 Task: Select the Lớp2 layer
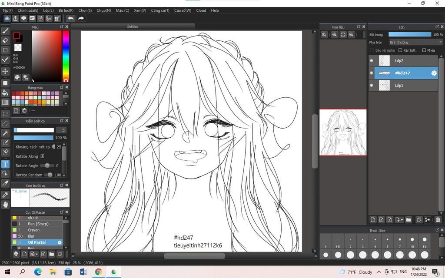[403, 61]
